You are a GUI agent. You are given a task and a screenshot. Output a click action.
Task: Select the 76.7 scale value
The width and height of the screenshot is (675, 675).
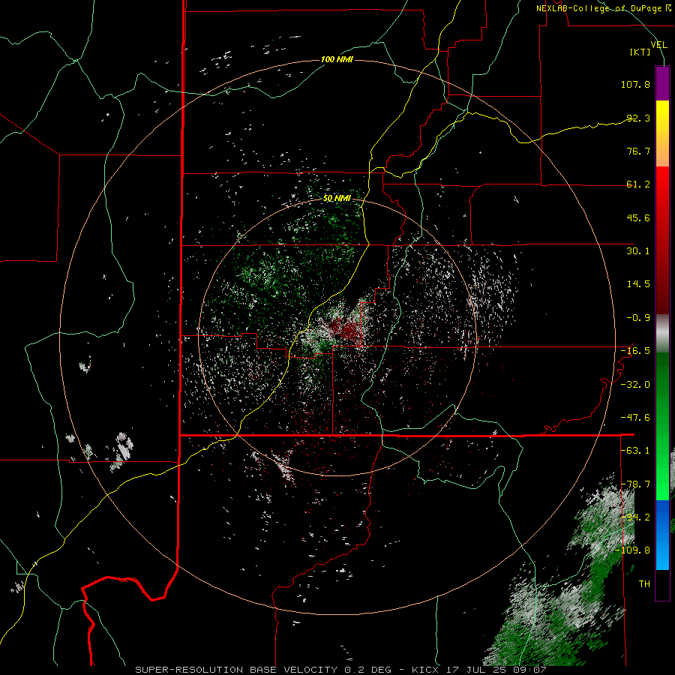[638, 151]
